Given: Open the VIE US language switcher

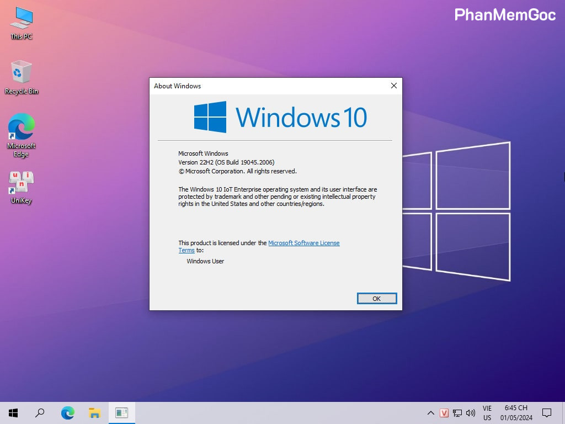Looking at the screenshot, I should [x=487, y=413].
